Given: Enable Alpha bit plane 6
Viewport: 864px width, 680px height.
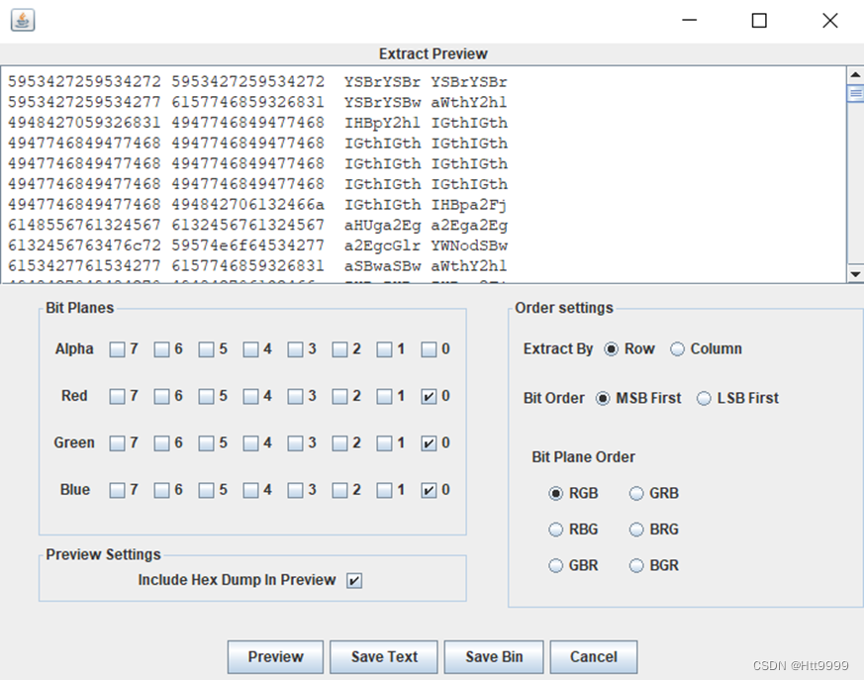Looking at the screenshot, I should (161, 349).
